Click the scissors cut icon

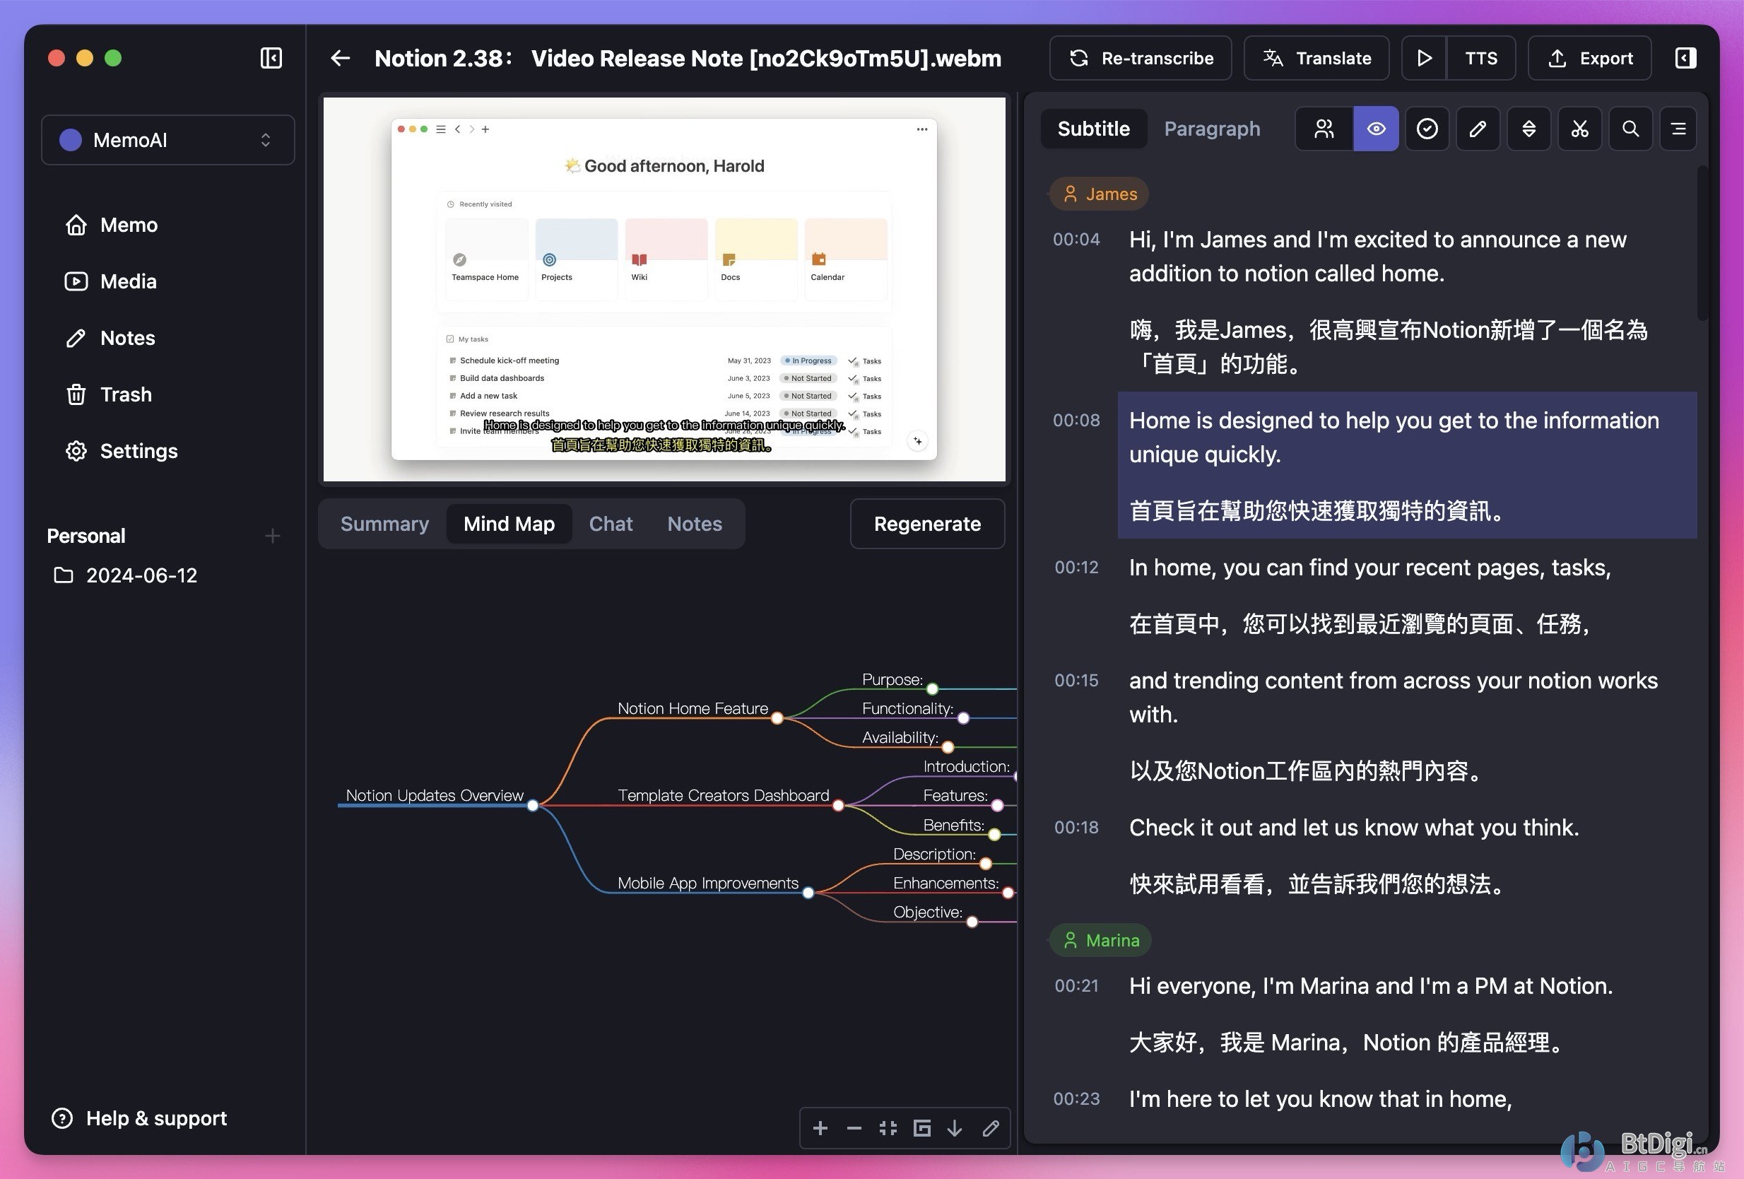(1579, 129)
